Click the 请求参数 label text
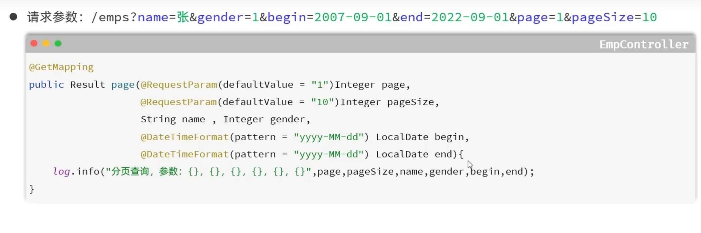701x233 pixels. click(52, 17)
